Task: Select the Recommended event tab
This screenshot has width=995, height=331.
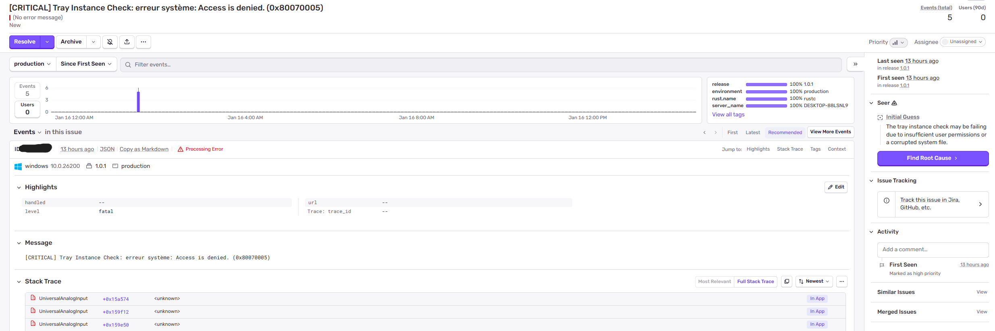Action: [785, 132]
